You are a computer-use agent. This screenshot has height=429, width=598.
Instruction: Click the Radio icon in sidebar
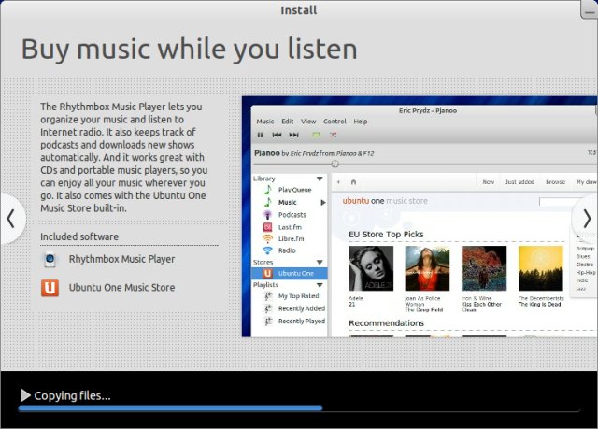pyautogui.click(x=268, y=250)
